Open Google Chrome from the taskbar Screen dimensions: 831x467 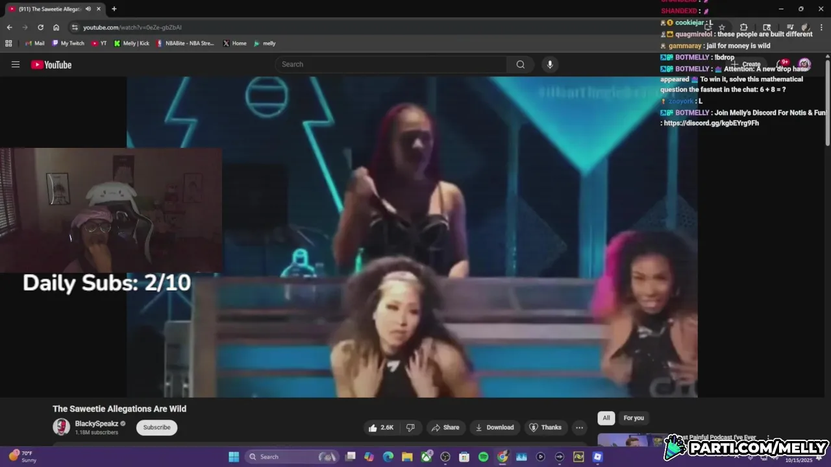502,457
